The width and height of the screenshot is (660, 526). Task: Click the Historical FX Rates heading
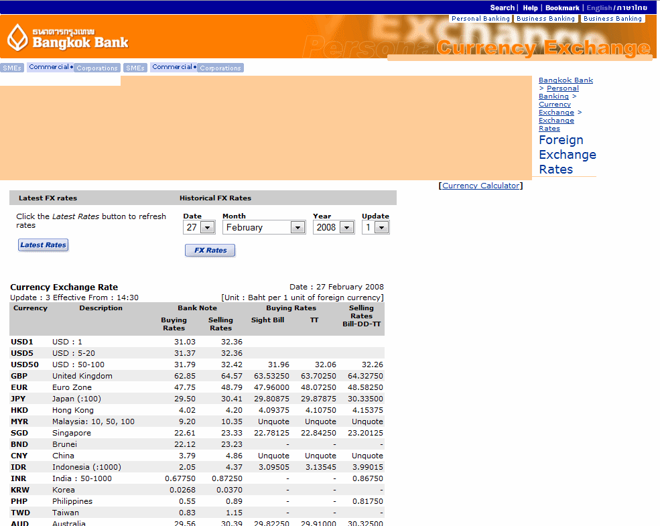coord(215,198)
